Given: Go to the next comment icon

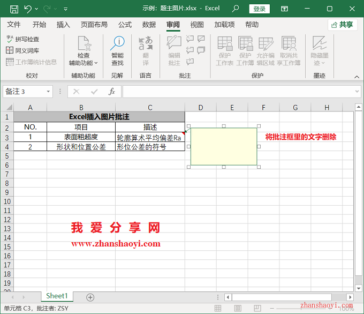Looking at the screenshot, I should (x=190, y=62).
